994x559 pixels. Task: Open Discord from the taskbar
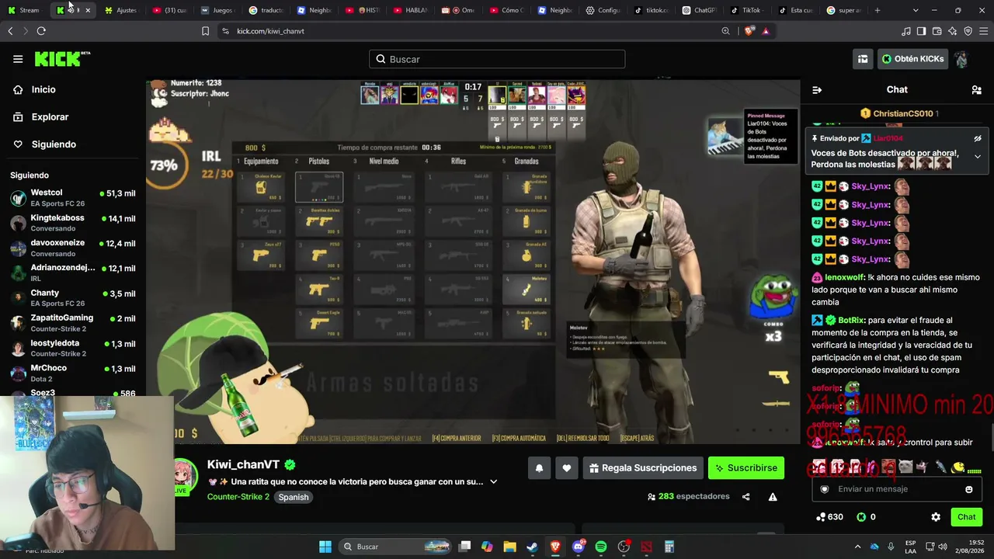click(578, 547)
